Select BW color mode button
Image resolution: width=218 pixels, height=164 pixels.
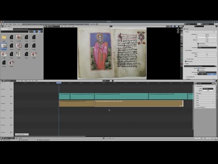point(202,74)
